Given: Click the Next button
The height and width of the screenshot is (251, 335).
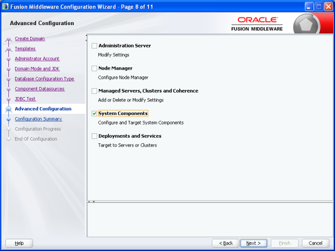Looking at the screenshot, I should pyautogui.click(x=253, y=243).
